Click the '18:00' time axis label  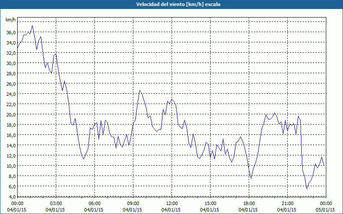[x=249, y=204]
